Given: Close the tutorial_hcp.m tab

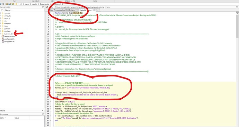Looking at the screenshot, I should (x=94, y=10).
